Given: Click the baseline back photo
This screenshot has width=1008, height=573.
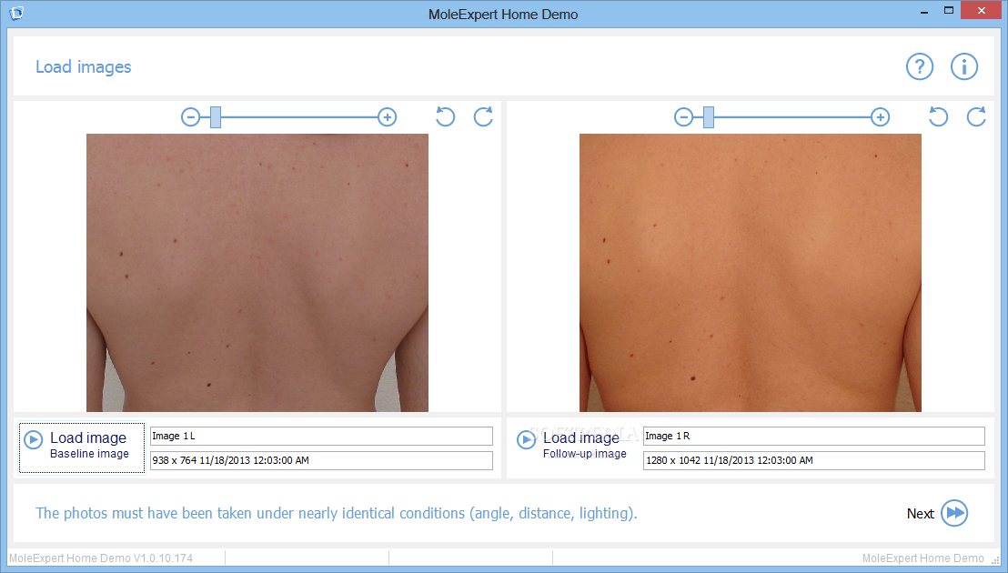Looking at the screenshot, I should click(x=257, y=272).
